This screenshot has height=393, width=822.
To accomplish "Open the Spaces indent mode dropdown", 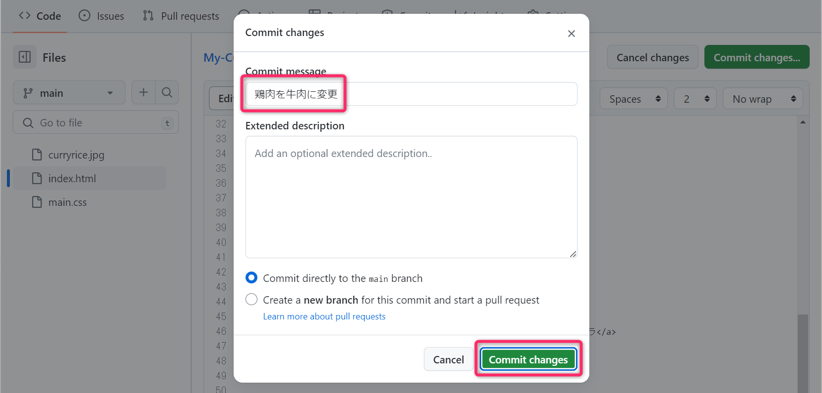I will coord(633,99).
